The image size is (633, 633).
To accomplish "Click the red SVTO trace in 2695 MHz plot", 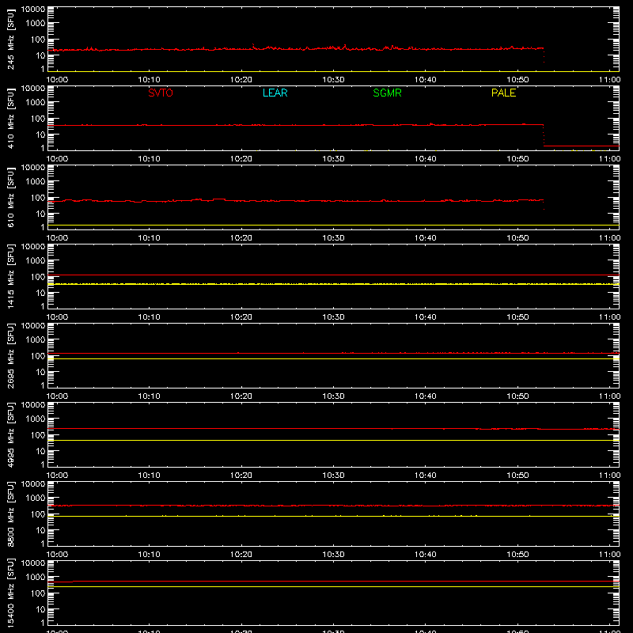I will click(x=333, y=353).
